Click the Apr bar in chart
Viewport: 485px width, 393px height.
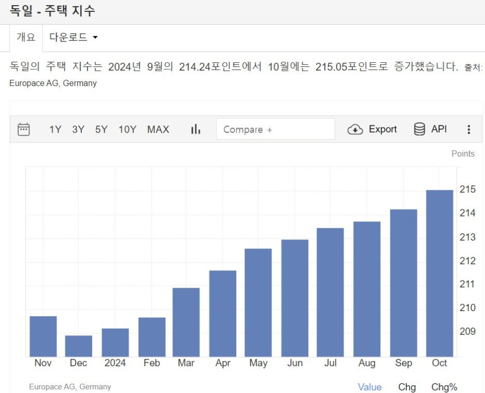tap(223, 314)
